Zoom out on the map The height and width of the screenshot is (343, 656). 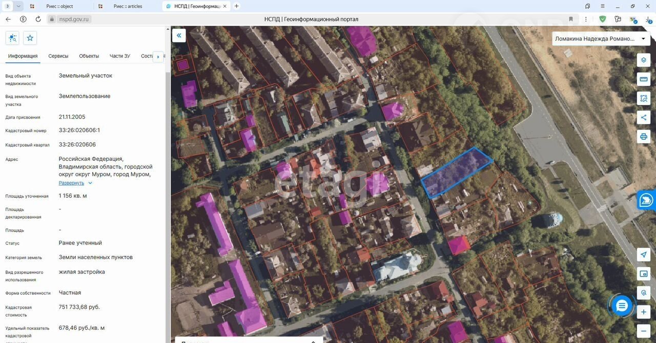pyautogui.click(x=644, y=331)
